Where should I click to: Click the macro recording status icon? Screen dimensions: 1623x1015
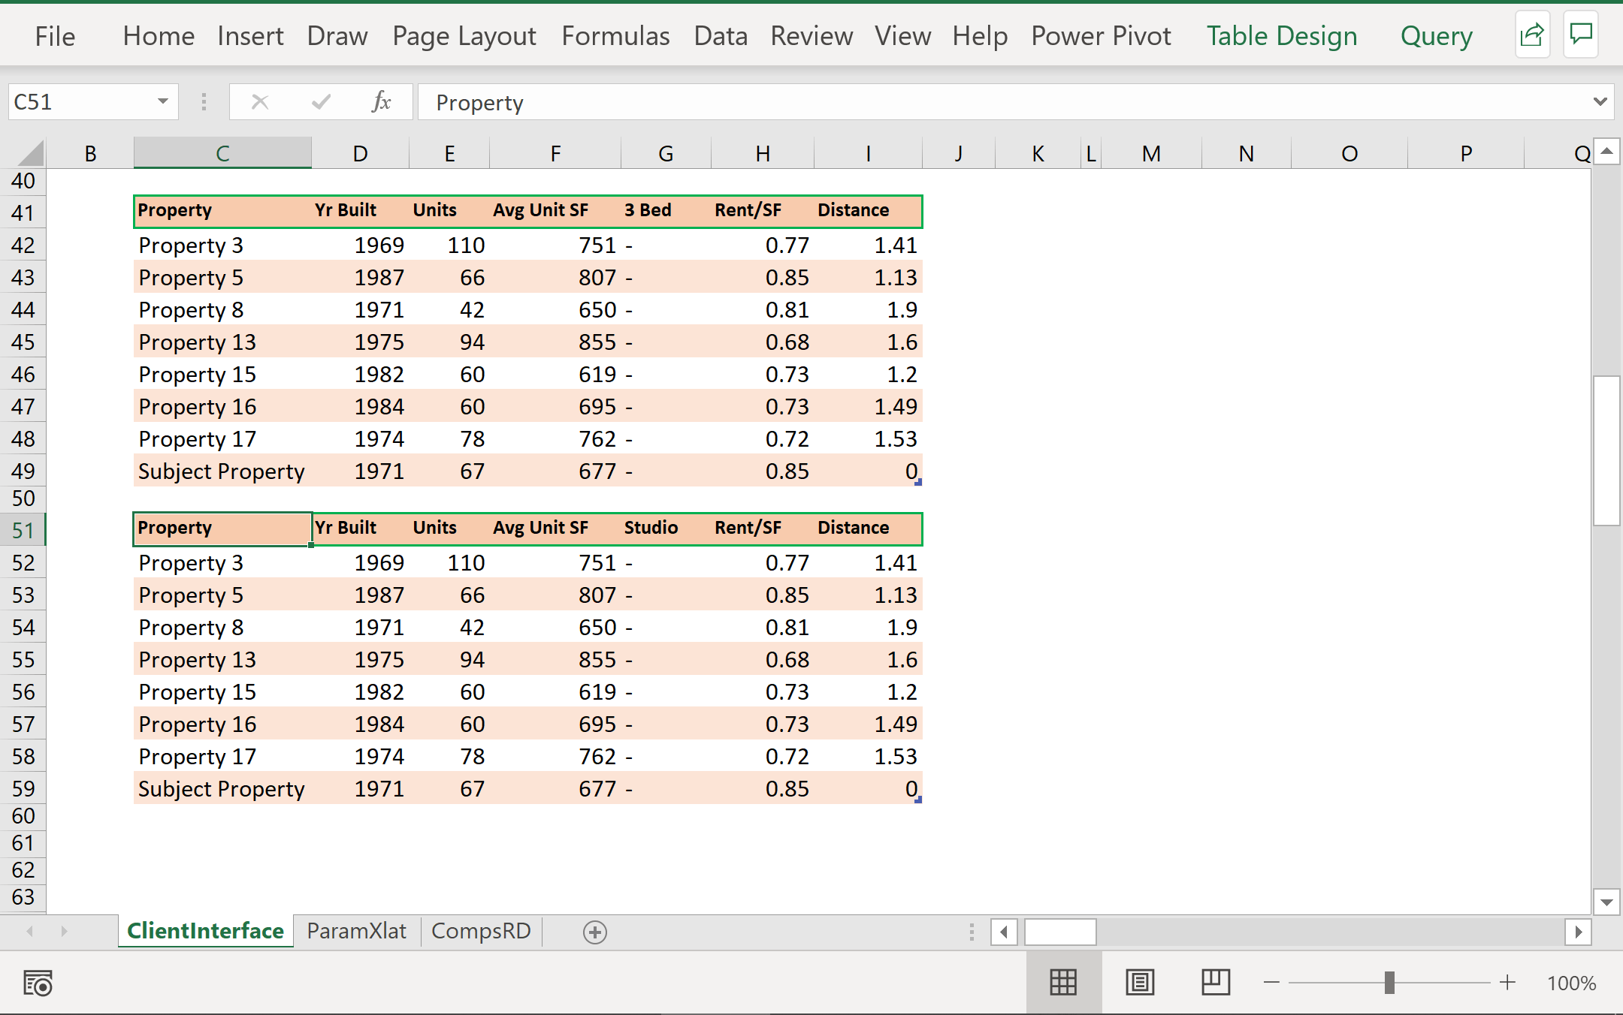pos(38,983)
